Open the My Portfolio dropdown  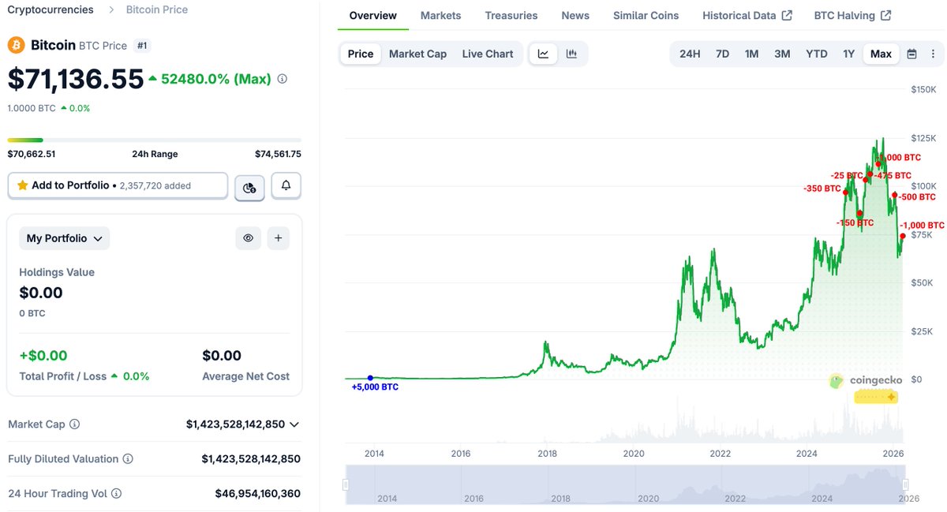click(64, 237)
